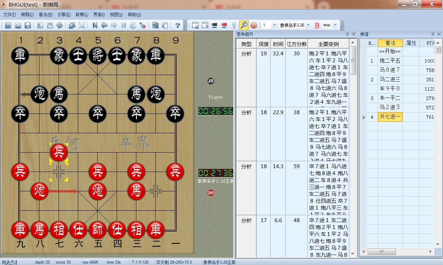
Task: Select move 炮二平五 in the move list
Action: coord(390,61)
